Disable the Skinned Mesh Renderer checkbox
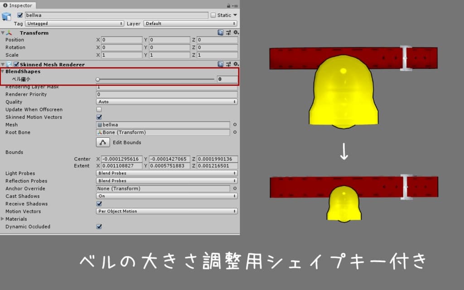 point(16,64)
